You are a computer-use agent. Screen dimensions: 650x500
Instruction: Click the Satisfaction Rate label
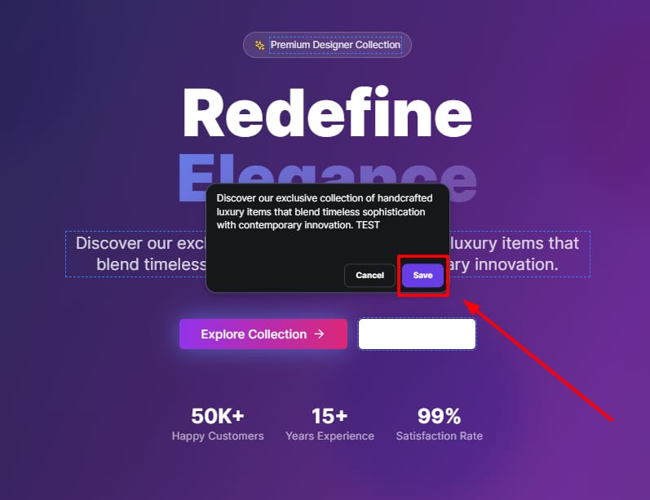440,436
